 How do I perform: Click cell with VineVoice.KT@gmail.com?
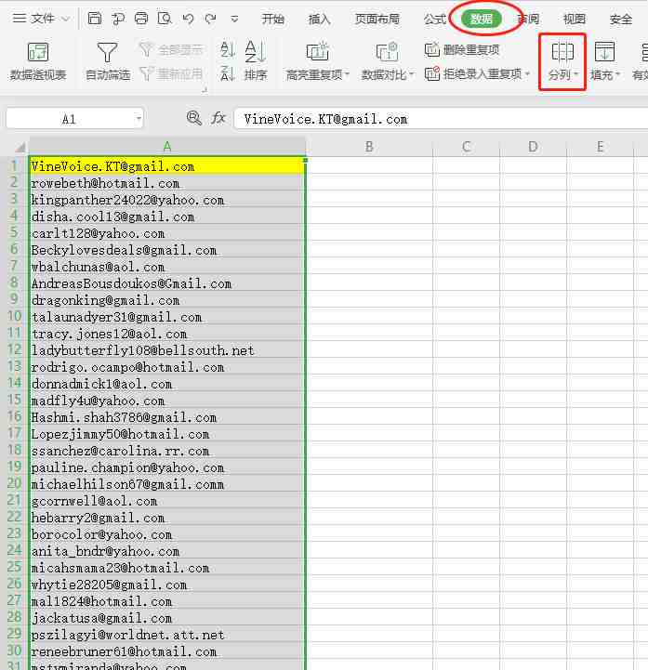pyautogui.click(x=167, y=165)
